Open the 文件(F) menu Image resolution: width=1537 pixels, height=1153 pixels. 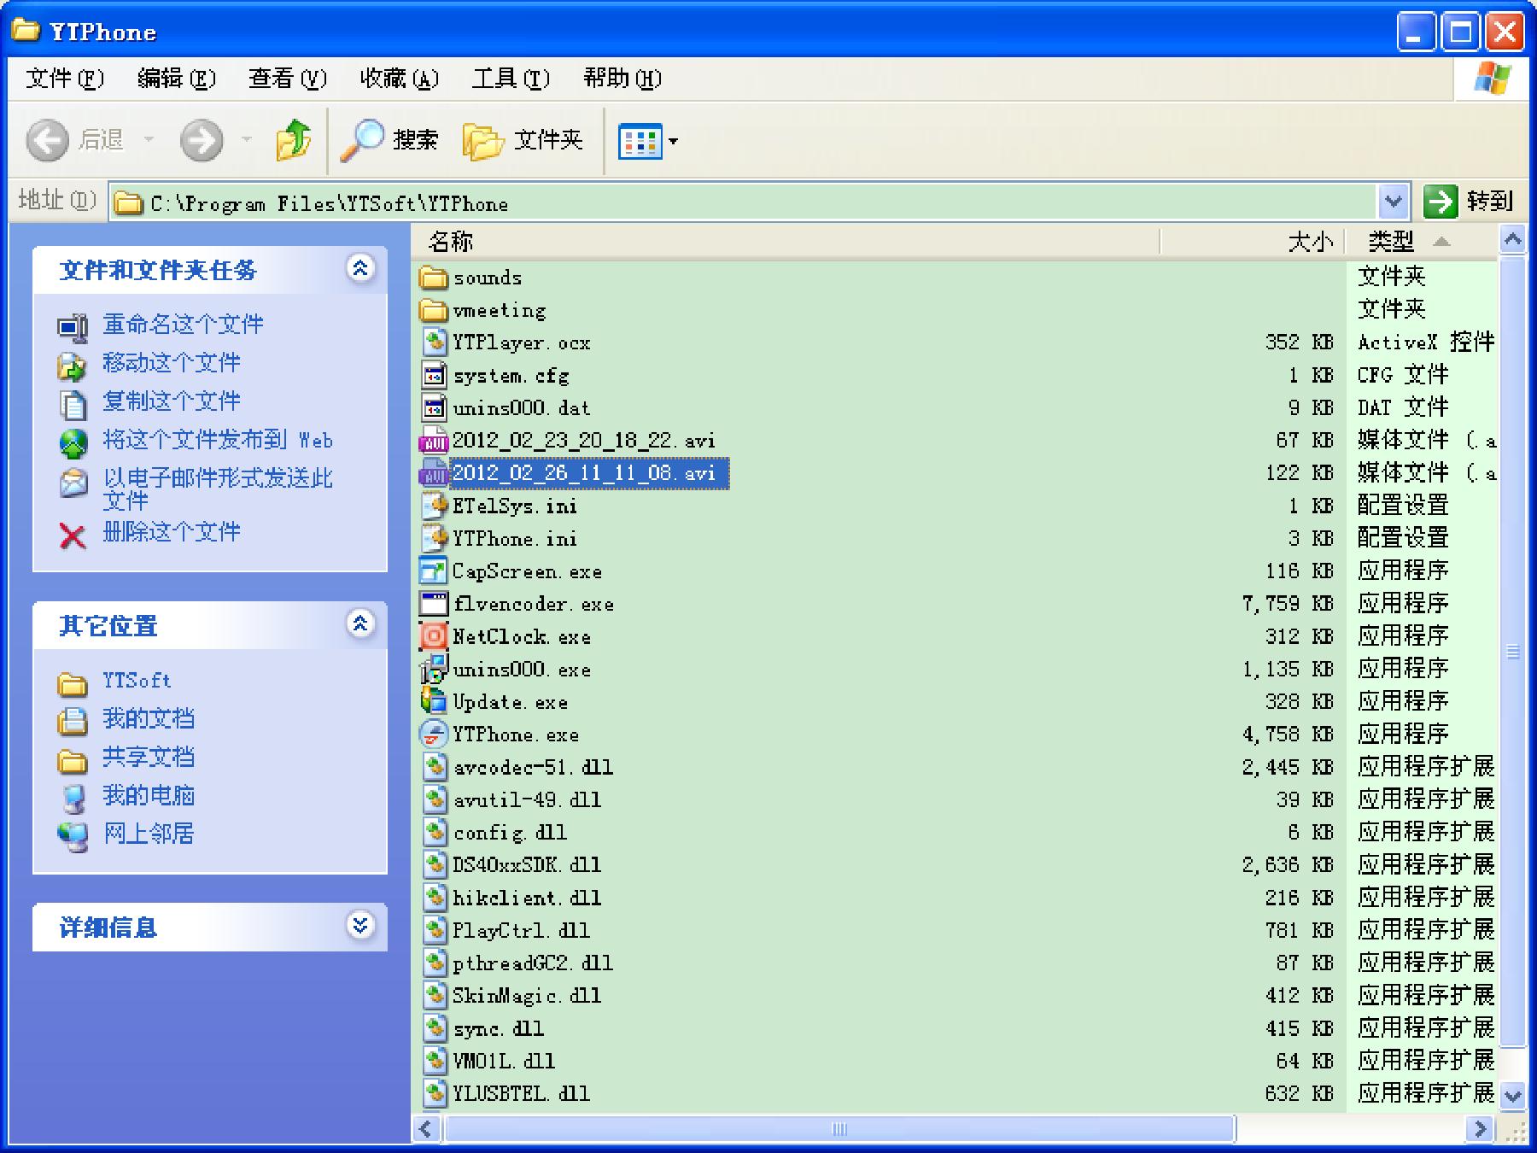tap(65, 79)
